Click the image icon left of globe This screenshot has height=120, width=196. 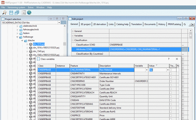tap(23, 12)
